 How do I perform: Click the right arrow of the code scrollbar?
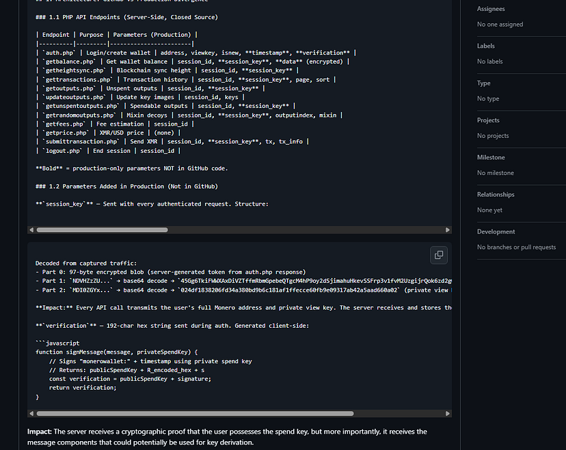click(x=448, y=413)
